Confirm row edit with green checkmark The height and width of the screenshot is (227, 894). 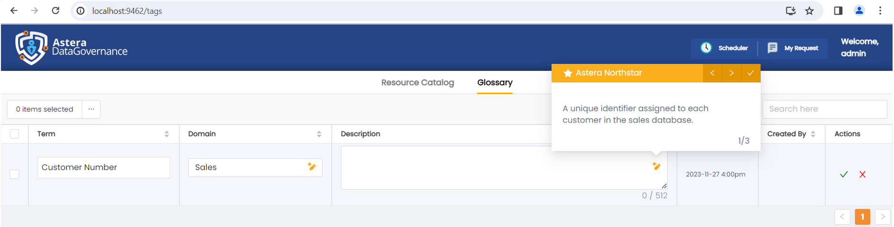(x=844, y=175)
